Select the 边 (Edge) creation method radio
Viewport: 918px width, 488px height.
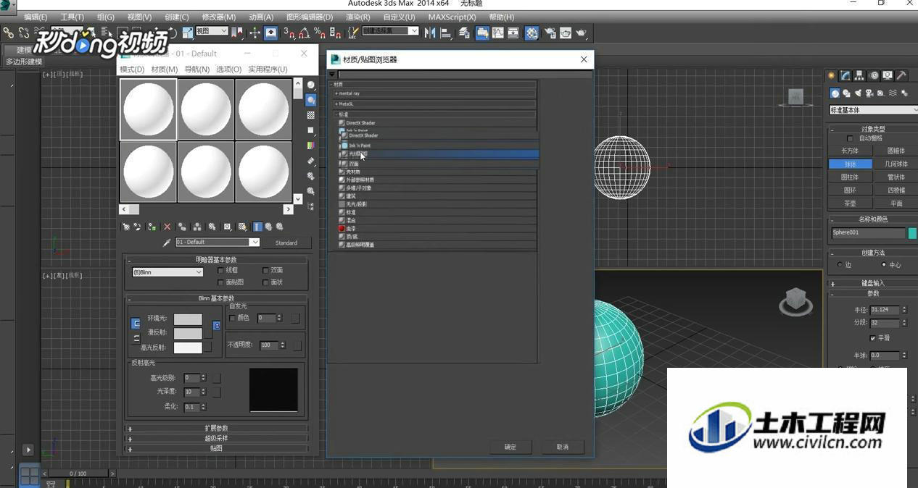click(x=840, y=265)
